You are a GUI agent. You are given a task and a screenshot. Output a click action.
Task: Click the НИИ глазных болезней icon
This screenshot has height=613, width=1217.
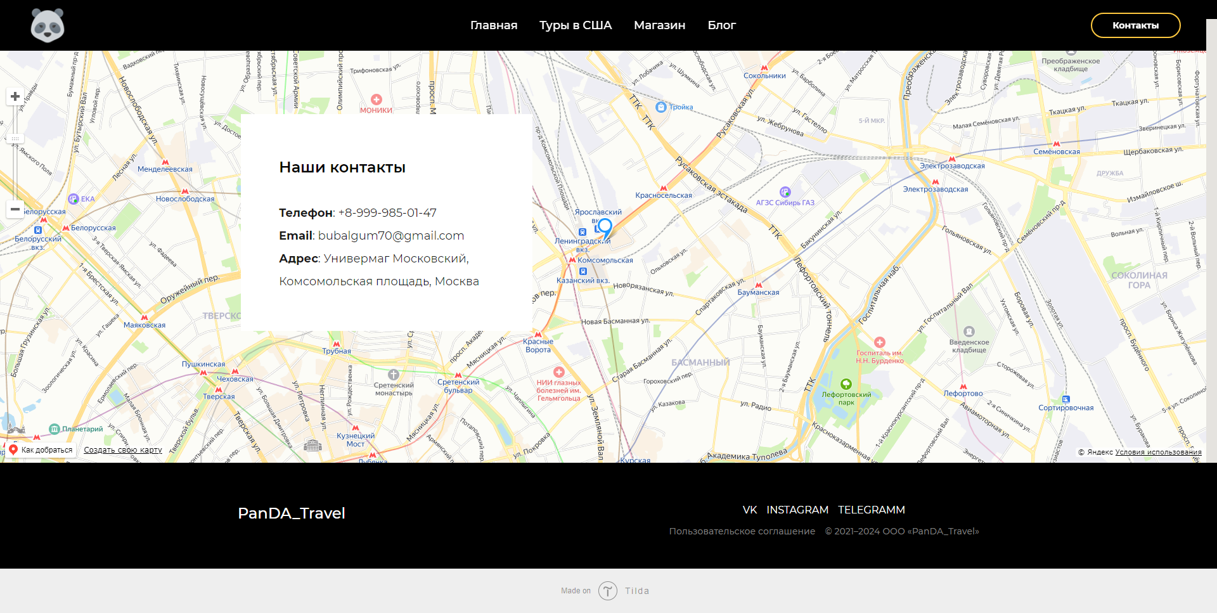click(x=559, y=372)
